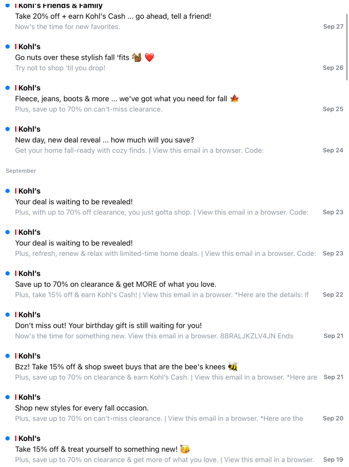Select the "Don't miss out! Your birthday gift" message

(x=109, y=326)
